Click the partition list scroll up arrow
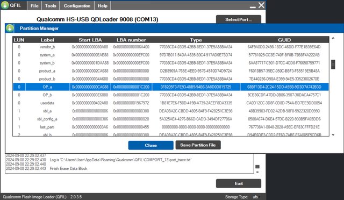The width and height of the screenshot is (344, 200). (333, 38)
